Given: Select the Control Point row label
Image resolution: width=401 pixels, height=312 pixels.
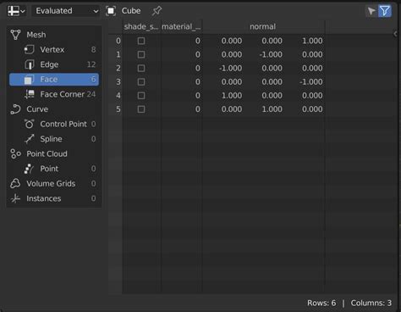Looking at the screenshot, I should point(63,124).
